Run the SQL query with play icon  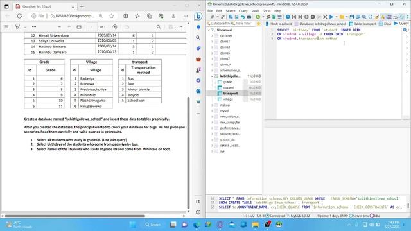pyautogui.click(x=331, y=17)
